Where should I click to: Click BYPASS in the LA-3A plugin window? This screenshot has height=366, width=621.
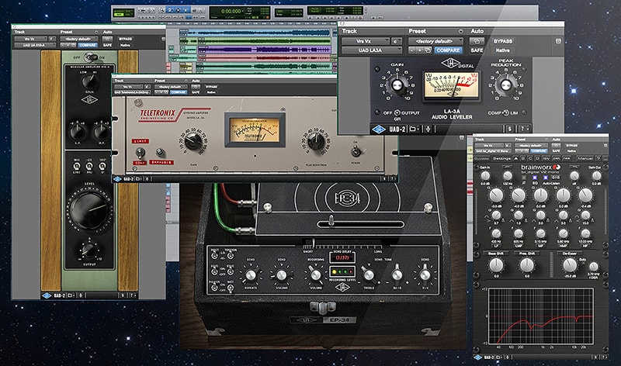(502, 41)
